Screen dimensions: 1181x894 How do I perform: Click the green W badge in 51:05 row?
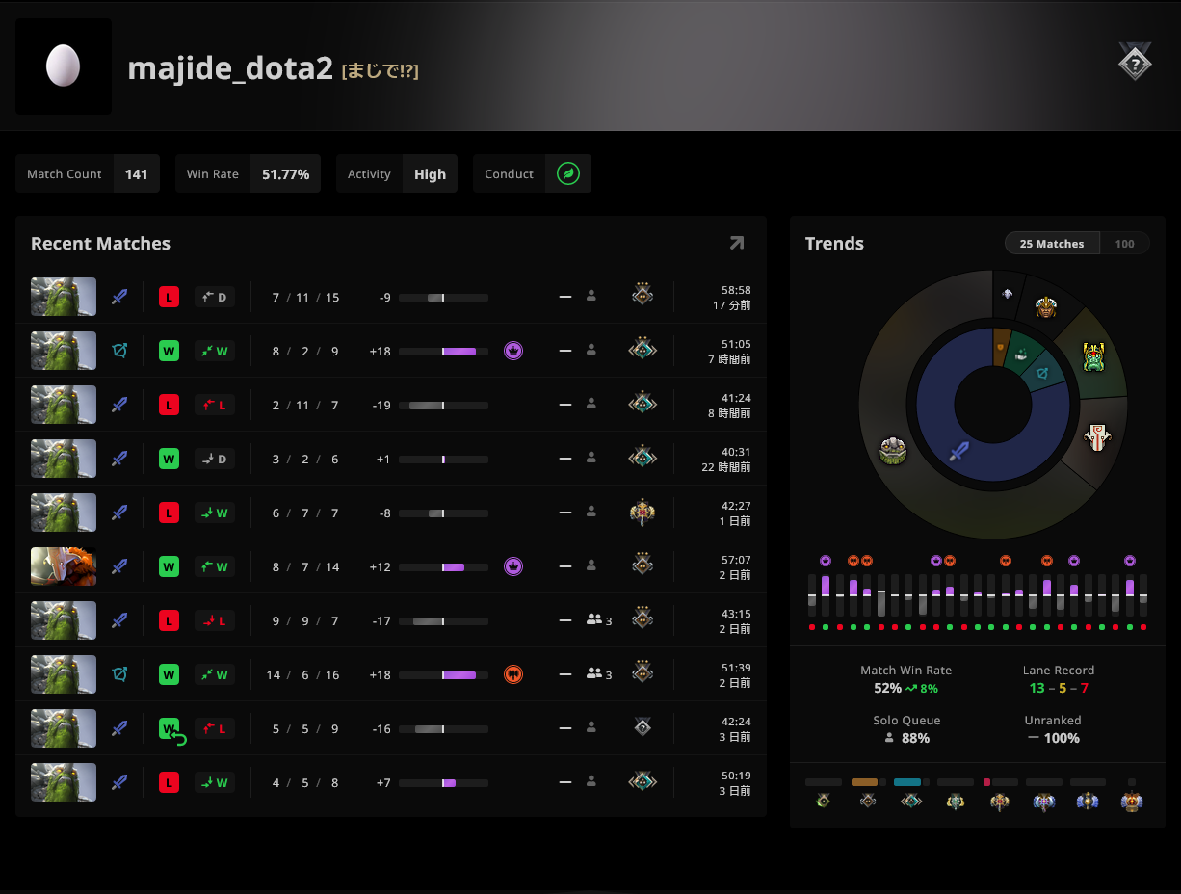pos(169,351)
